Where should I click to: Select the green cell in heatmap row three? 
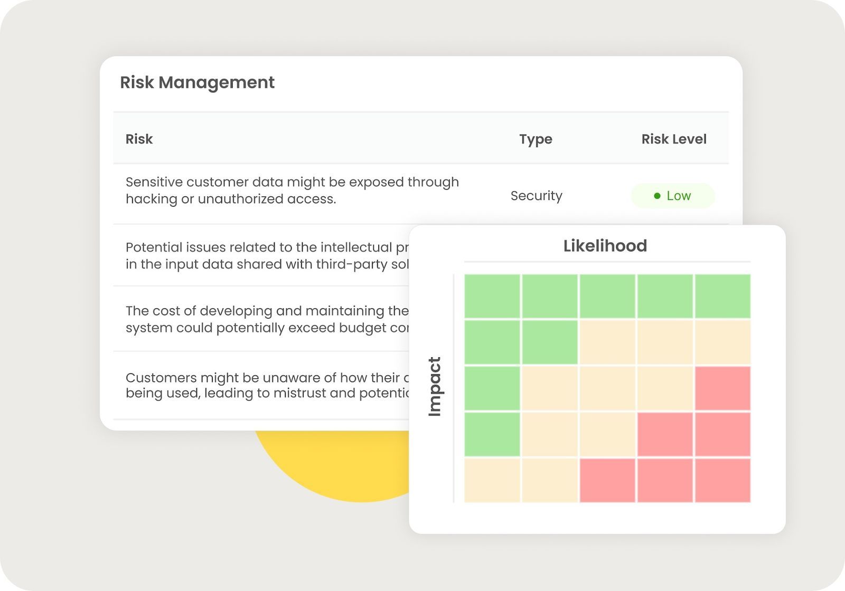click(492, 388)
